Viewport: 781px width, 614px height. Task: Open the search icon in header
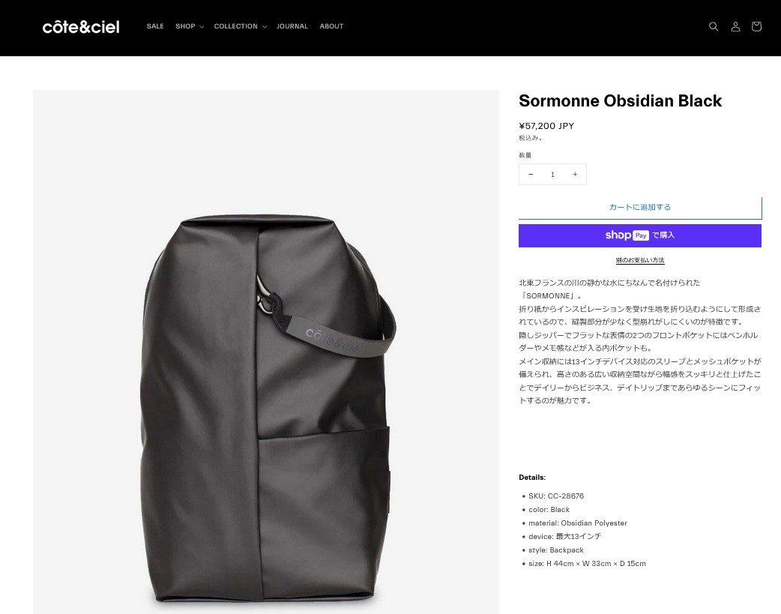714,27
